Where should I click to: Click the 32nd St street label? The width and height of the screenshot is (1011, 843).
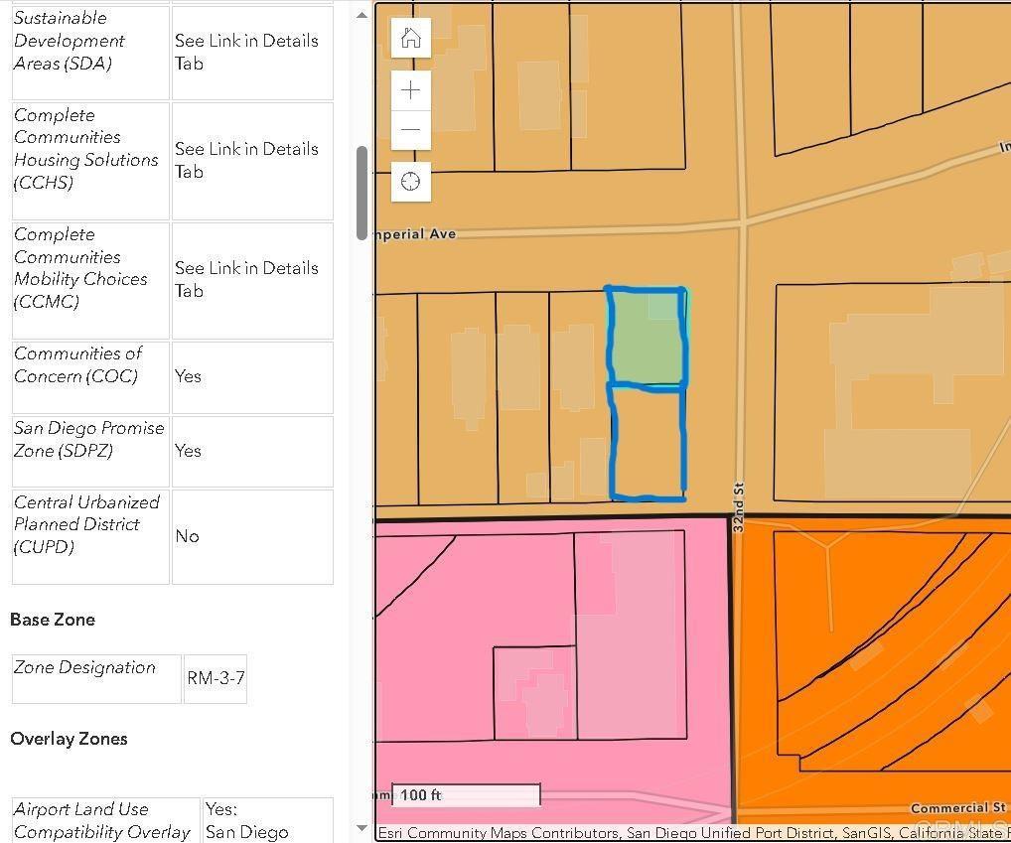(x=738, y=507)
